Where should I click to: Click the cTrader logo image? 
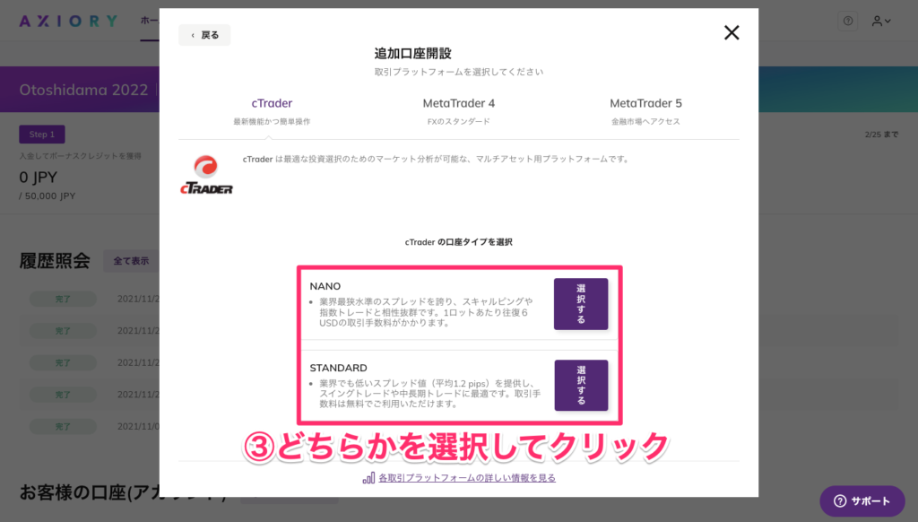click(206, 175)
